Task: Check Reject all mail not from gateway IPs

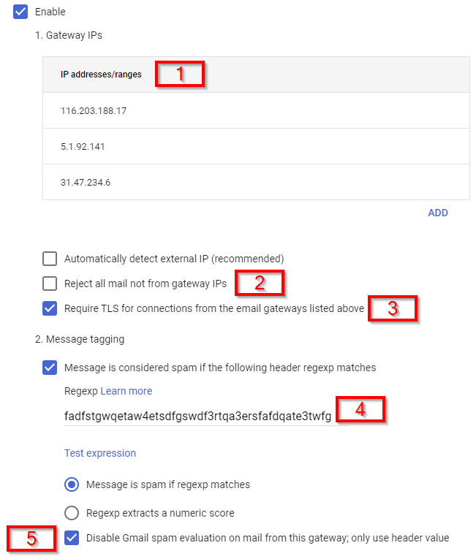Action: 50,284
